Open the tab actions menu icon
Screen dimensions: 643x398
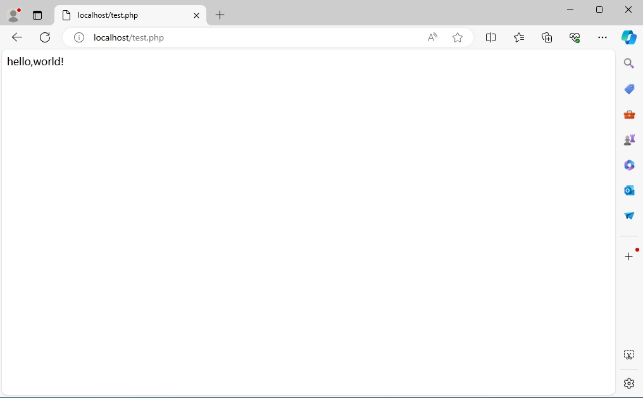click(37, 15)
